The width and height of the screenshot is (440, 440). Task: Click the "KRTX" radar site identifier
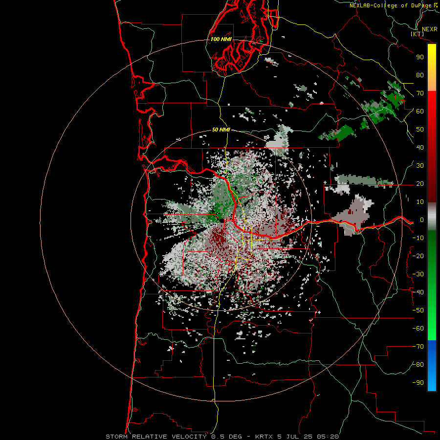[x=264, y=437]
